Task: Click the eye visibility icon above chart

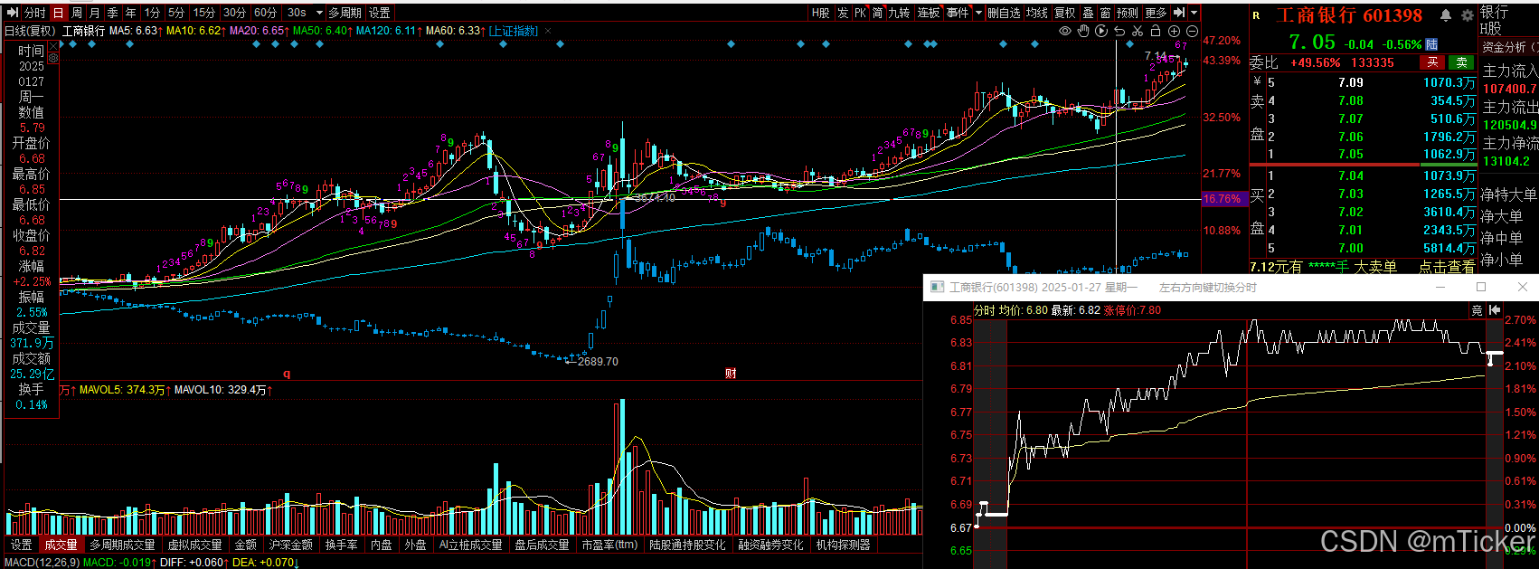Action: (x=1065, y=31)
